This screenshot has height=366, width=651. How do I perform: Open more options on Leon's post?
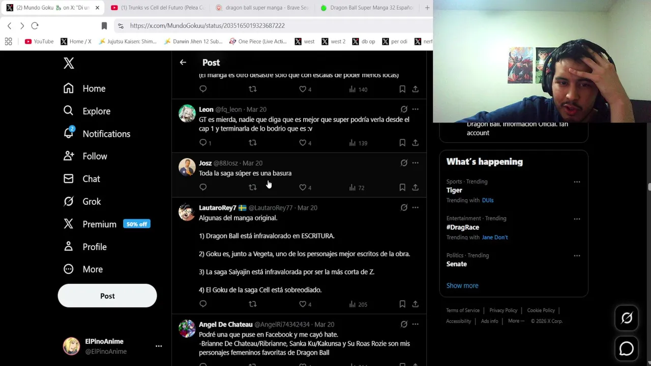(x=416, y=109)
